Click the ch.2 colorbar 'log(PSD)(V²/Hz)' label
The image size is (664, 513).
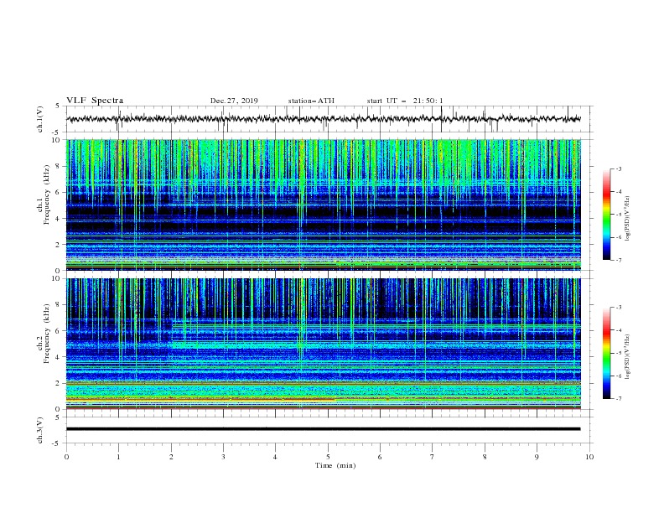(628, 357)
